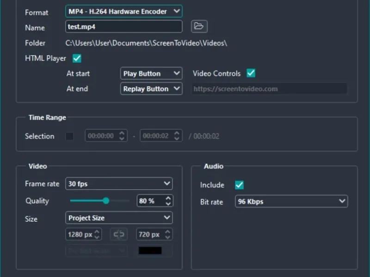Open the Frame rate 30 fps dropdown
This screenshot has height=277, width=370.
[x=119, y=183]
